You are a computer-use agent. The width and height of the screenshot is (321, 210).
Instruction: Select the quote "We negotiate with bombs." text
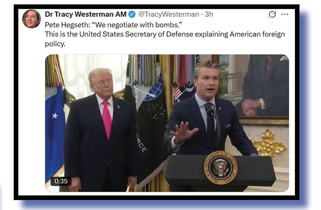136,25
